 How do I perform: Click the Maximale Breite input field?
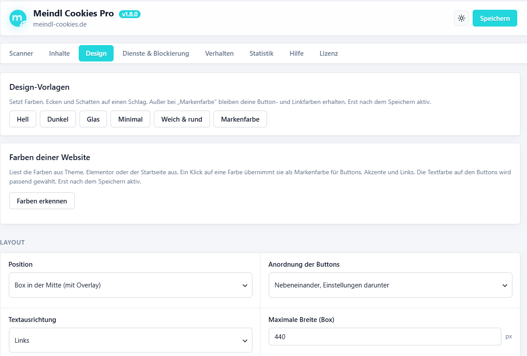[x=385, y=337]
